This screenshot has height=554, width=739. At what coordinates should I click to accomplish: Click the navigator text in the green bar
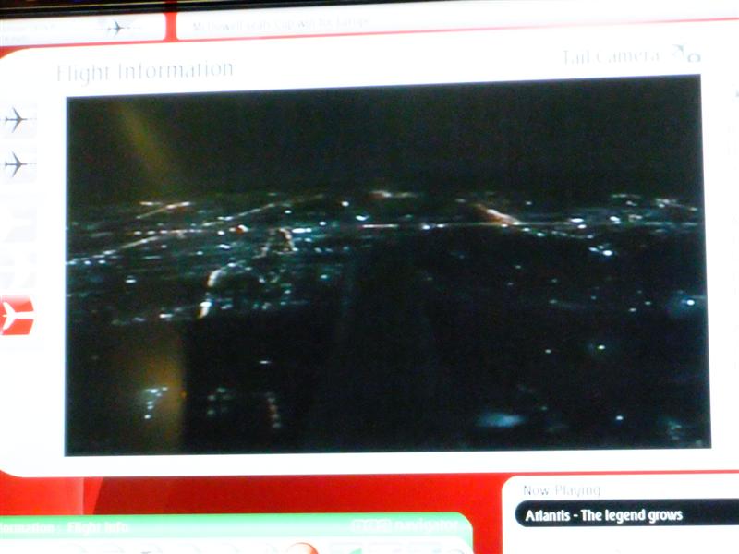coord(421,525)
